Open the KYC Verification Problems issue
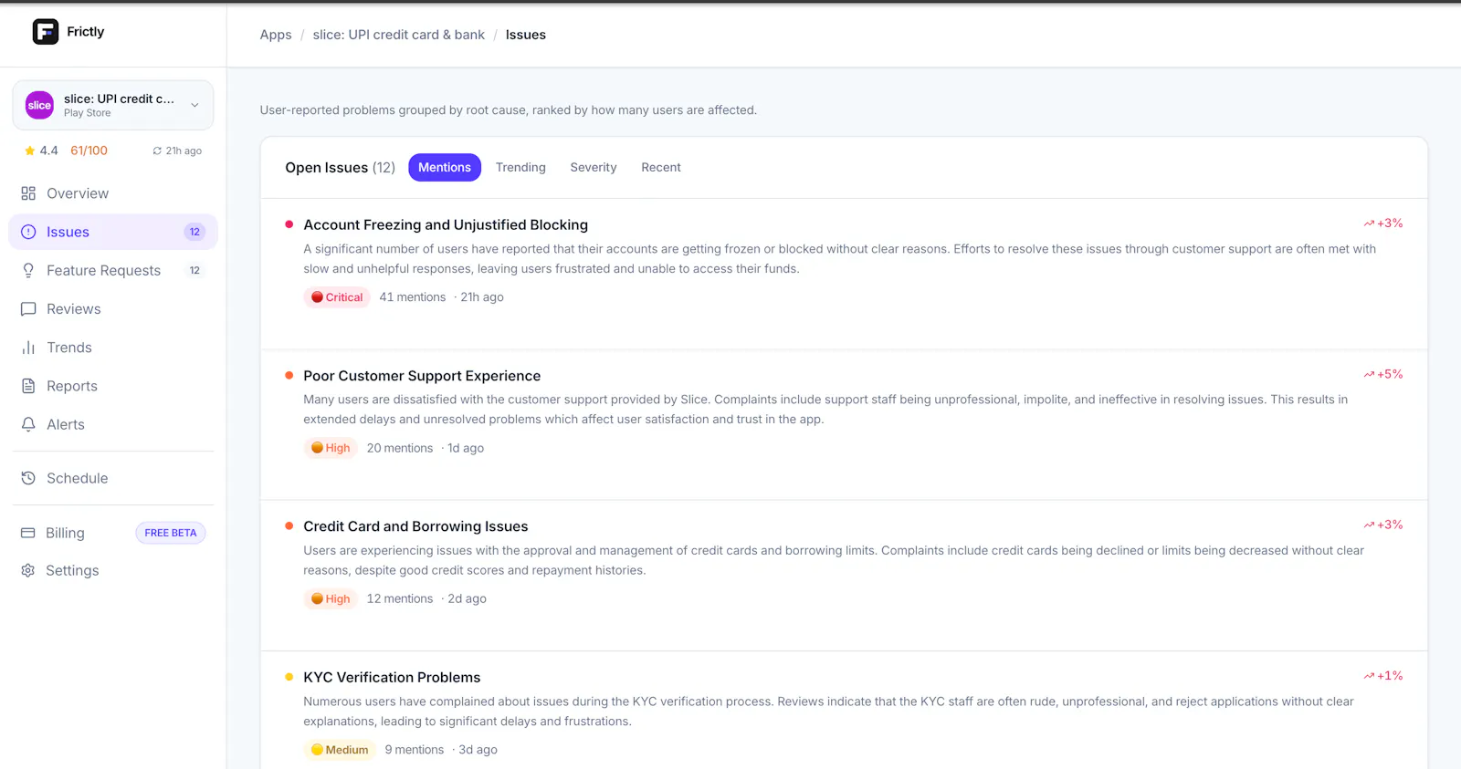This screenshot has width=1461, height=769. click(x=392, y=677)
